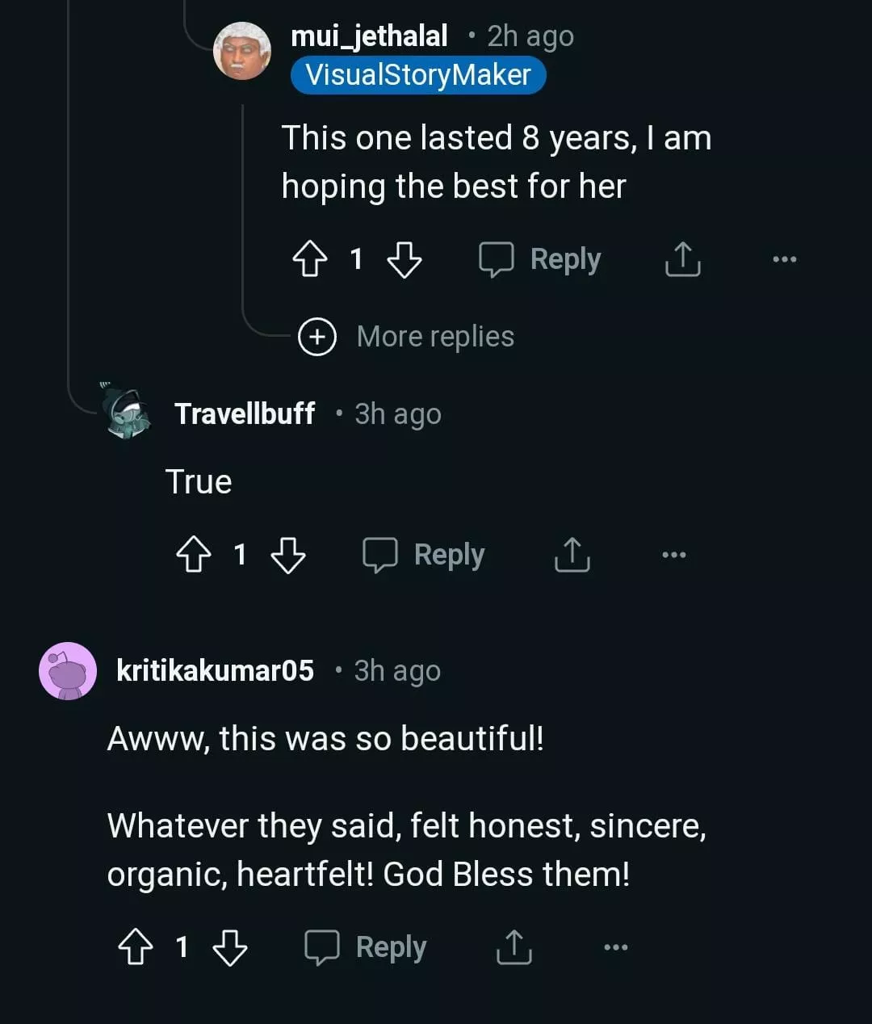Open the kritikakumar05 username link
Screen dimensions: 872x1024
coord(215,670)
